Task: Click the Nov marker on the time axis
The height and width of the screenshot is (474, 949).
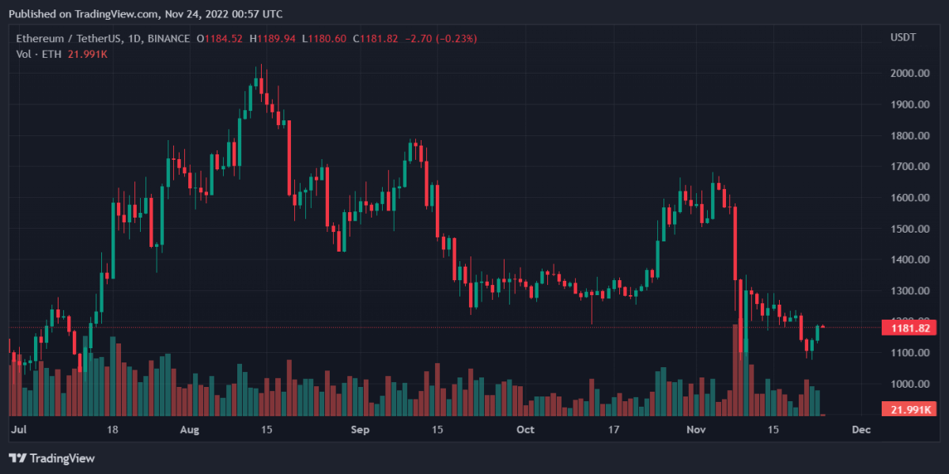Action: point(696,430)
